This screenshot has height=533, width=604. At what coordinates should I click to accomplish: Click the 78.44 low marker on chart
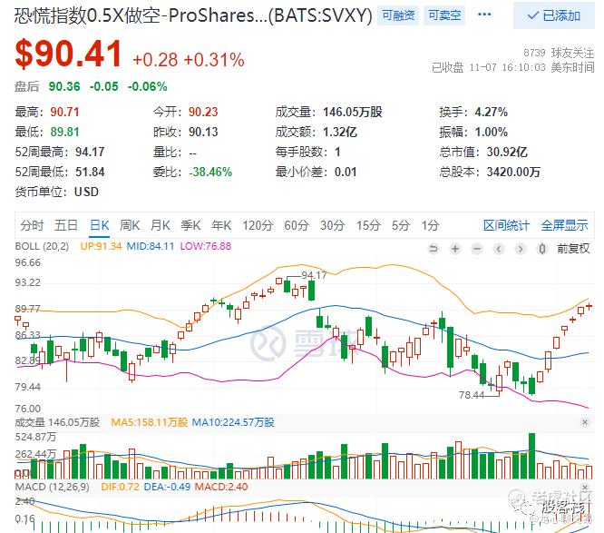coord(472,395)
